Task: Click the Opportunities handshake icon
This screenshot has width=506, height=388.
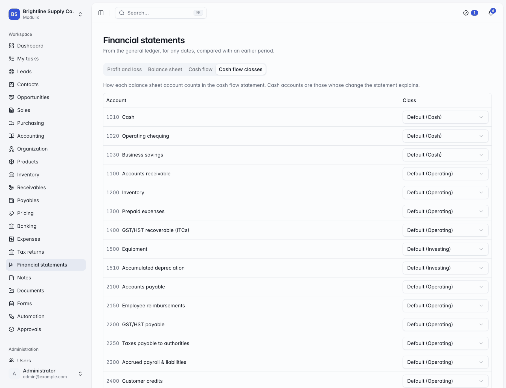Action: point(11,97)
